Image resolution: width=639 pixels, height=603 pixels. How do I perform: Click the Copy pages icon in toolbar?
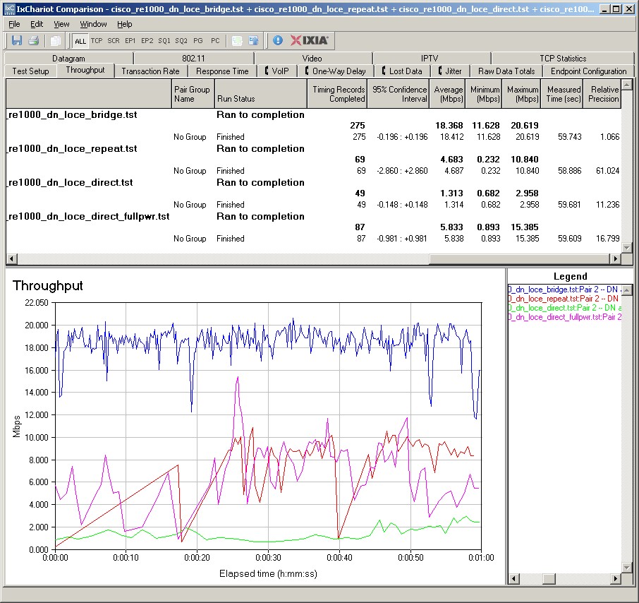click(x=55, y=40)
